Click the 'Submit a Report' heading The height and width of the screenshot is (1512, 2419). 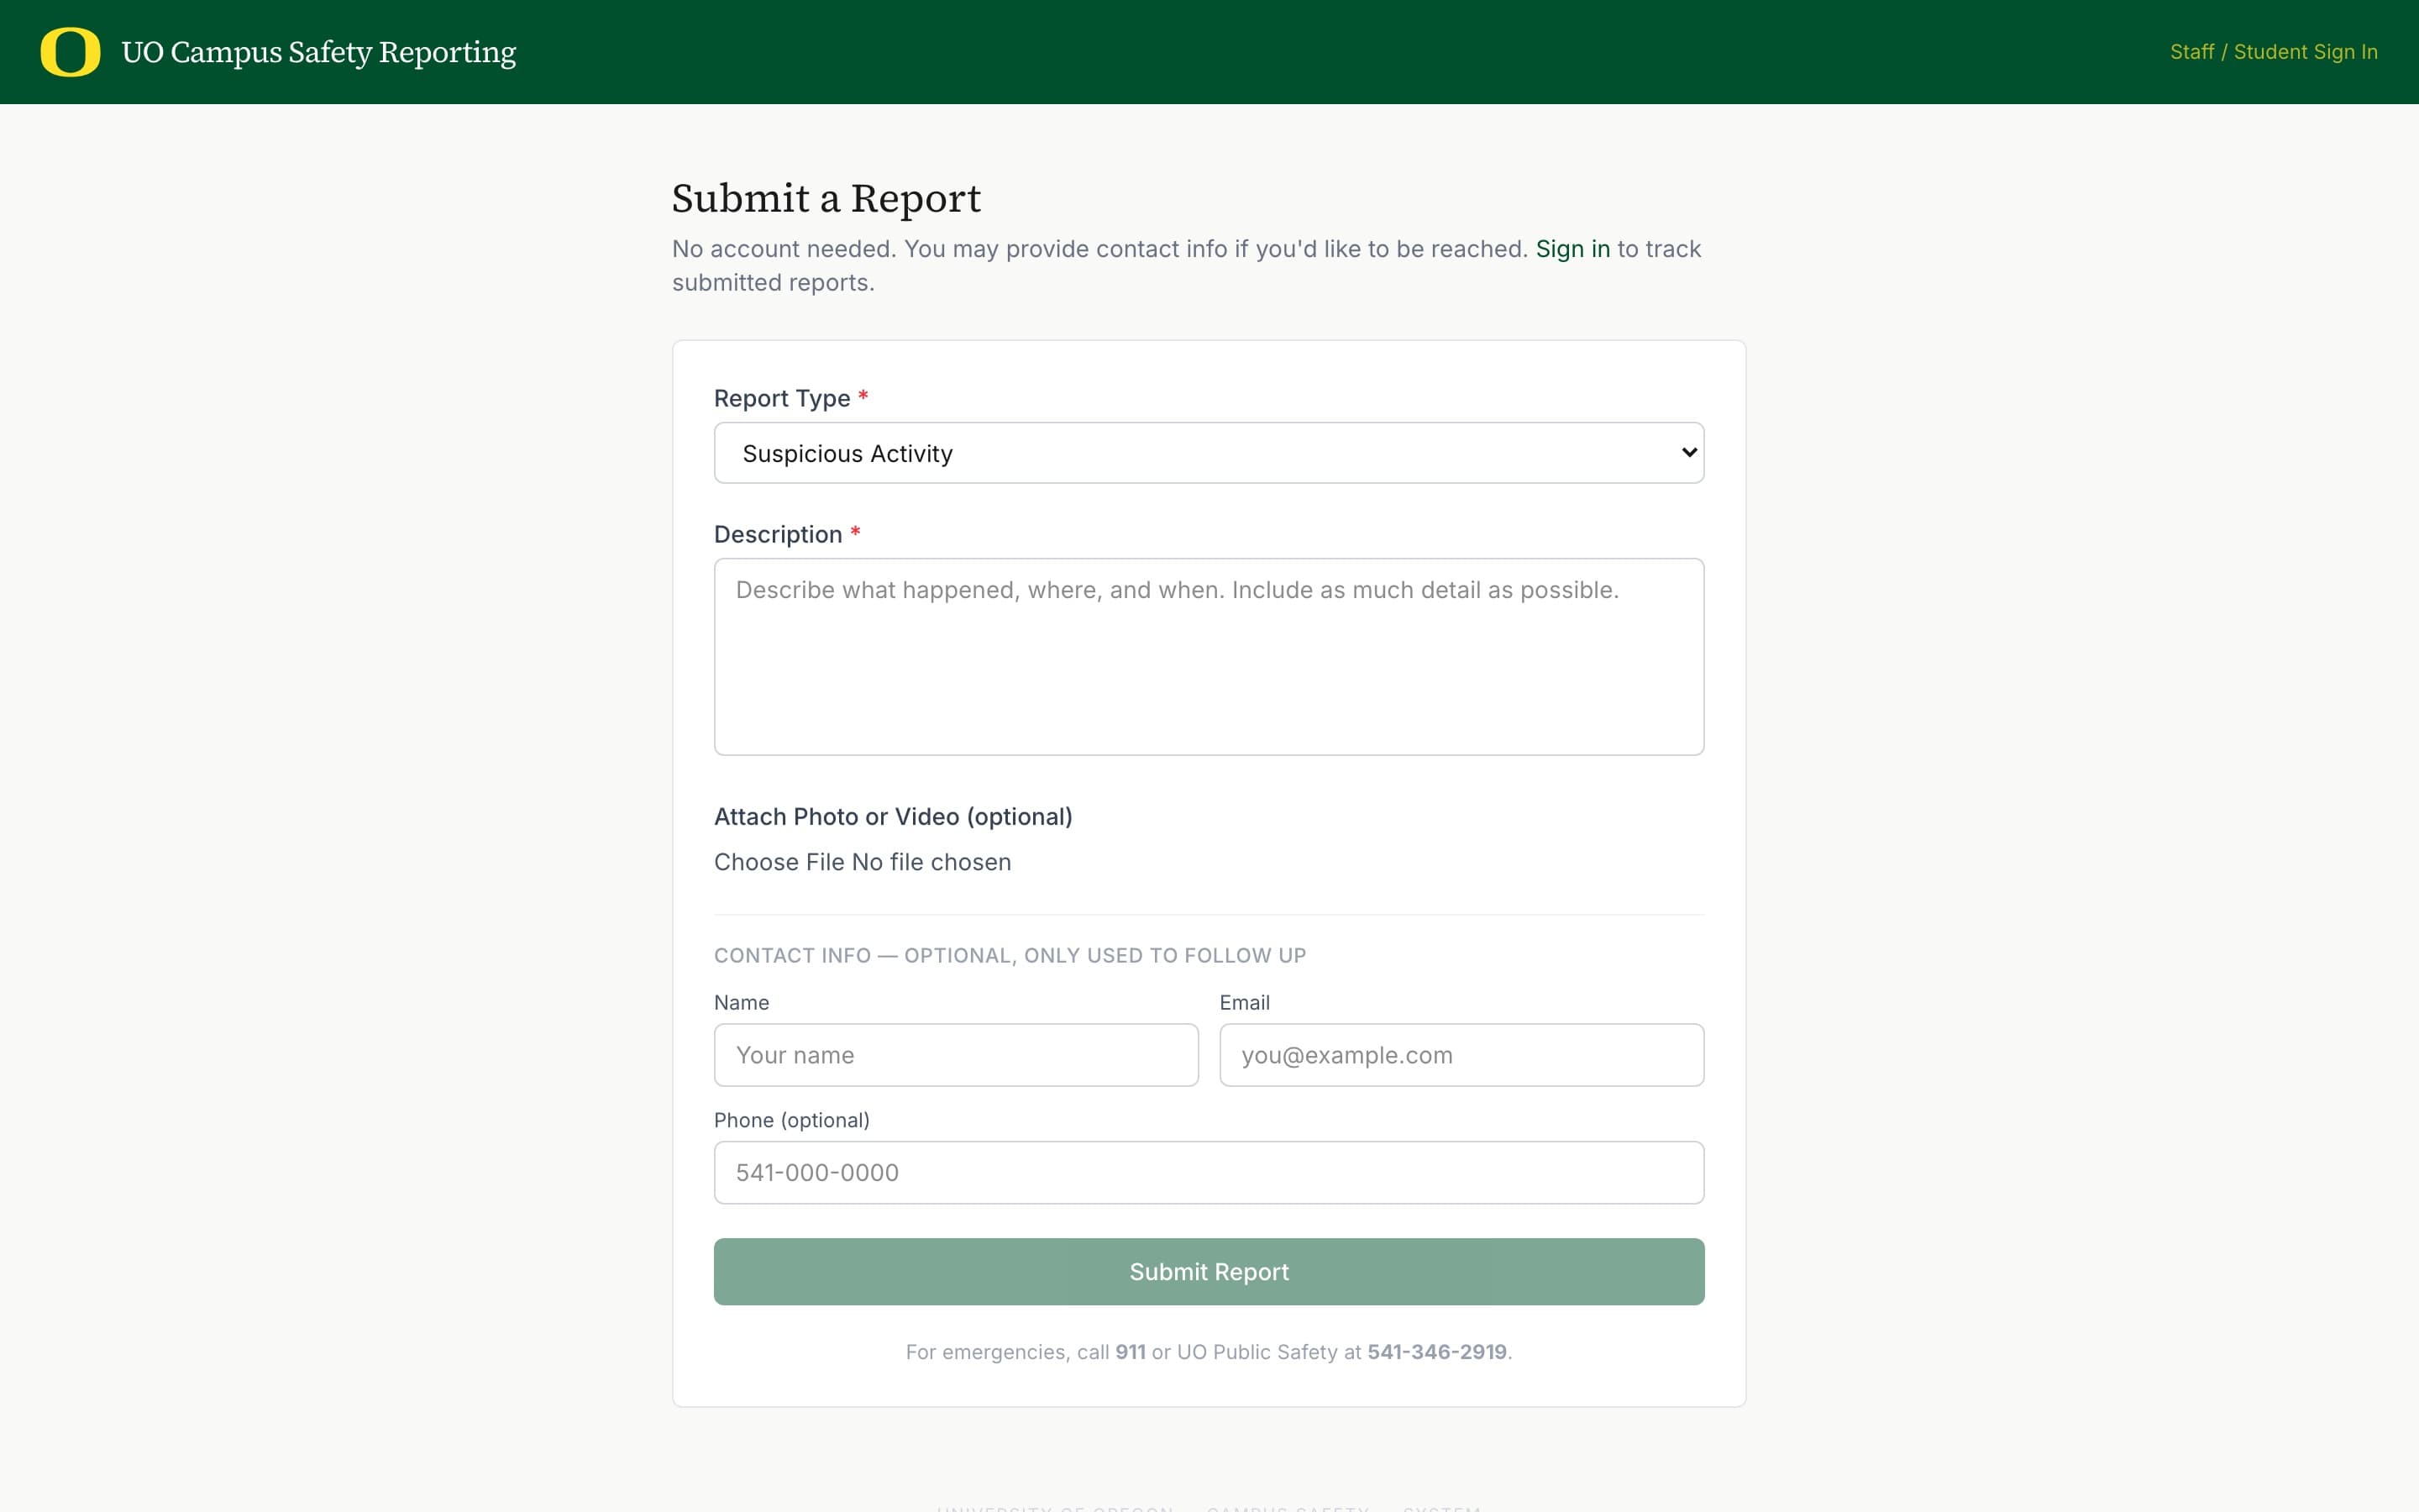point(826,198)
